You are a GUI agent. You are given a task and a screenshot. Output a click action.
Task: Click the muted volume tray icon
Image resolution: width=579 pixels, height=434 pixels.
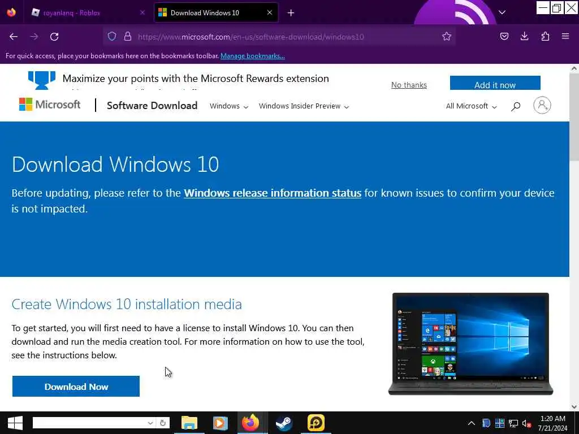pyautogui.click(x=526, y=423)
